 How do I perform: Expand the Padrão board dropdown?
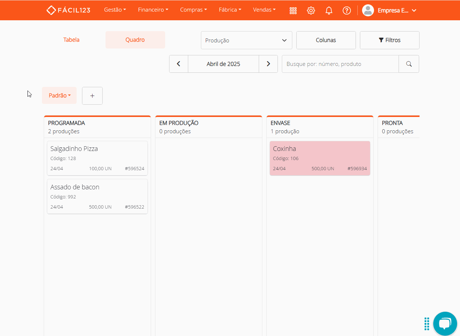click(59, 96)
